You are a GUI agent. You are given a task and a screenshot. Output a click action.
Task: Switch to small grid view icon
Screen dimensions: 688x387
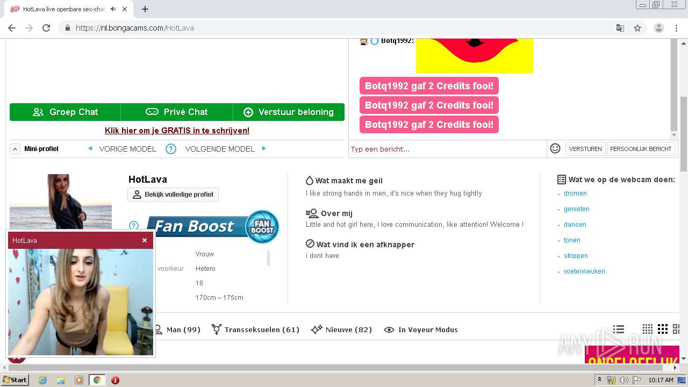[x=648, y=329]
